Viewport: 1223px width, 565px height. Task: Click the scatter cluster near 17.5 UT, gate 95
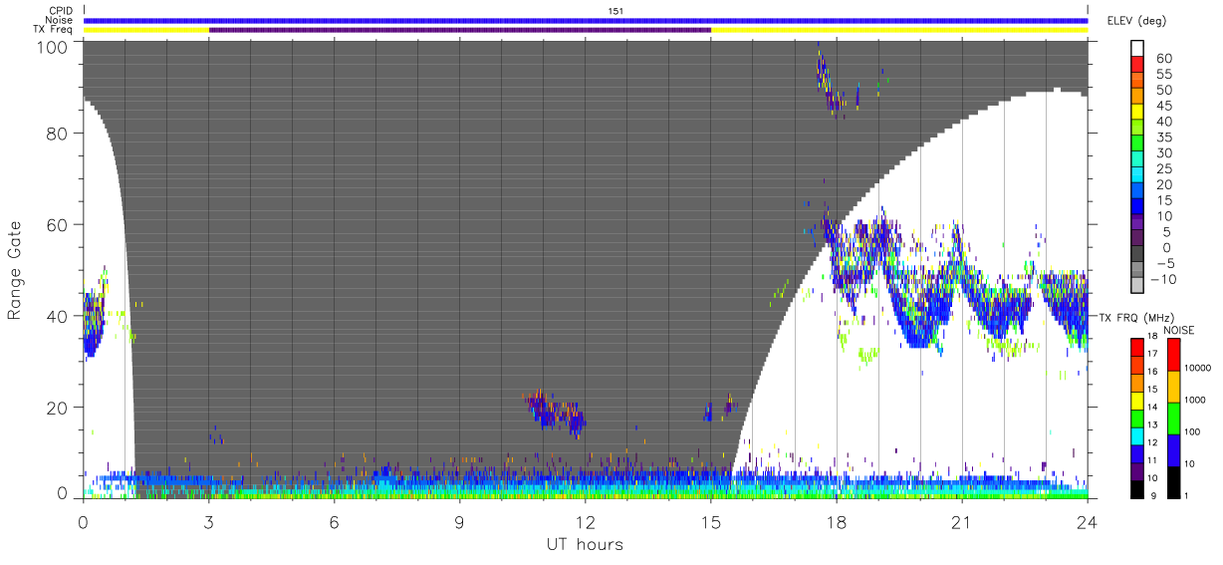point(830,82)
